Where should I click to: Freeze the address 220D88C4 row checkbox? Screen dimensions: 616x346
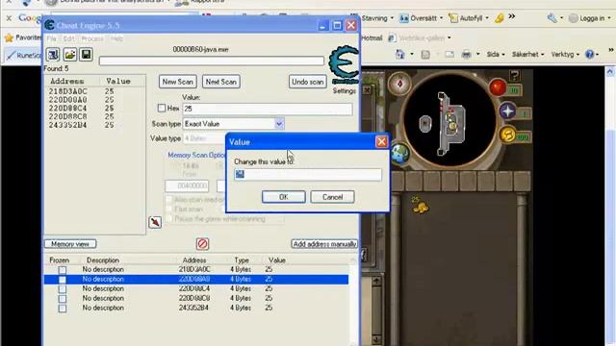(x=62, y=289)
